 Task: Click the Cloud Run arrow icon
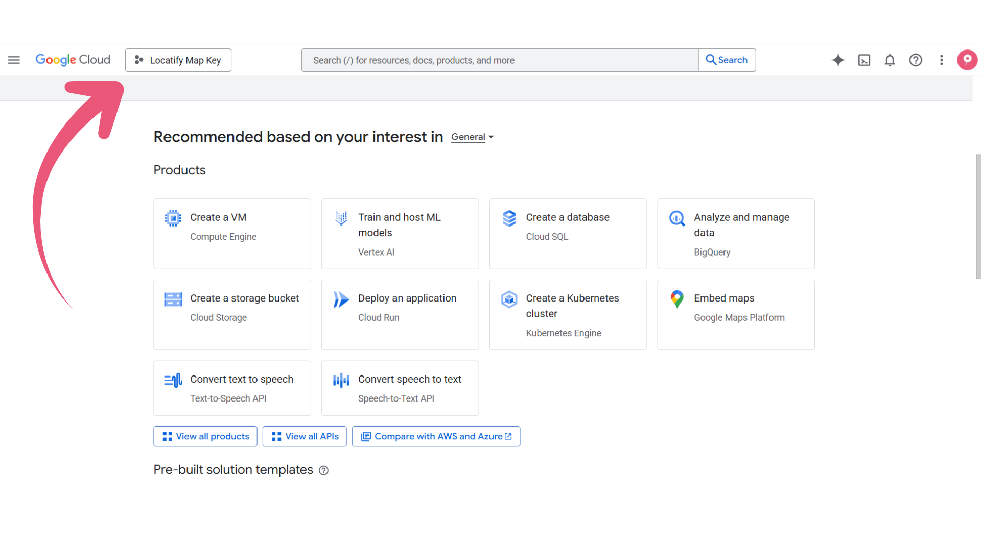point(341,299)
